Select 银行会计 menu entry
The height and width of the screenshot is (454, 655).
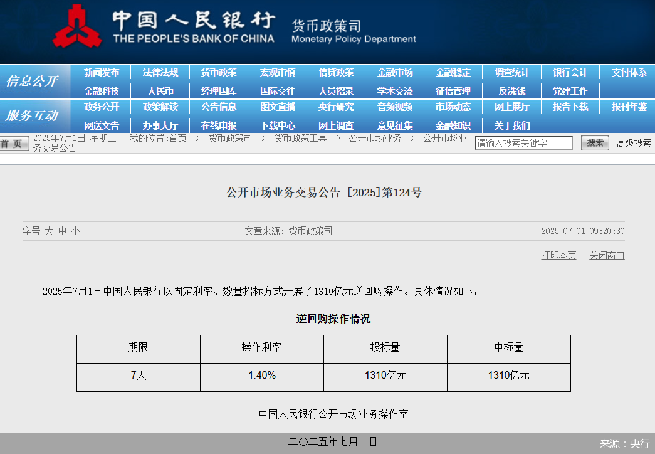tap(570, 72)
